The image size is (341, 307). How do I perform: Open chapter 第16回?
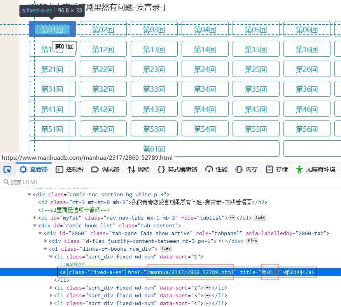(307, 49)
